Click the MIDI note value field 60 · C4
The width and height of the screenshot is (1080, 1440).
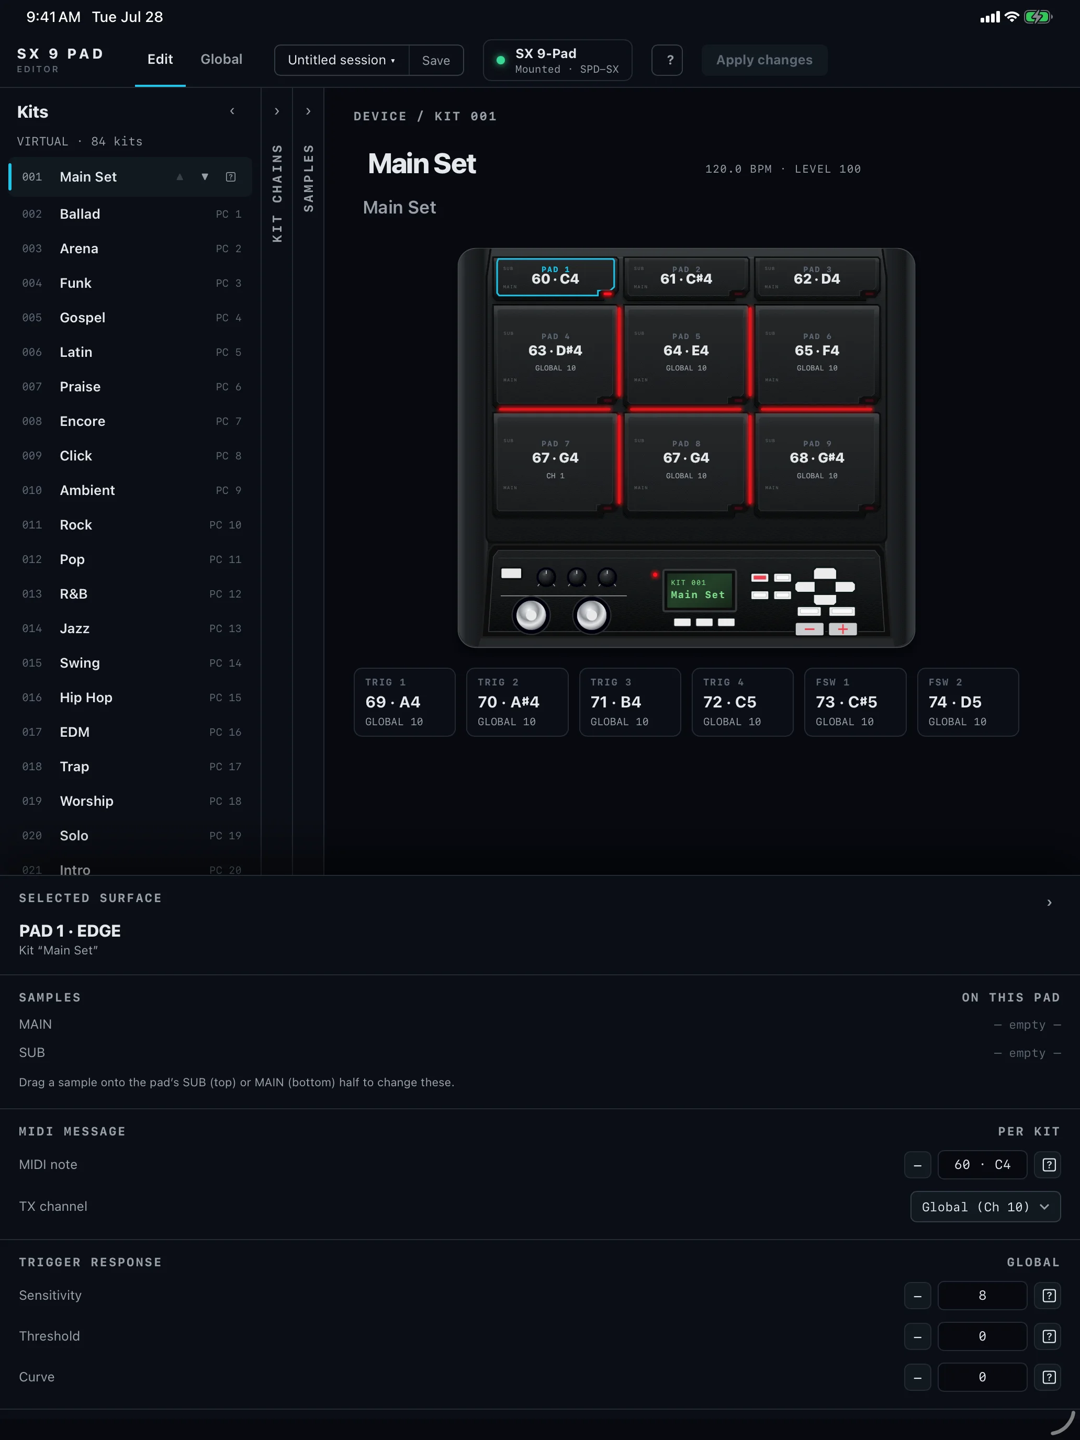tap(982, 1165)
